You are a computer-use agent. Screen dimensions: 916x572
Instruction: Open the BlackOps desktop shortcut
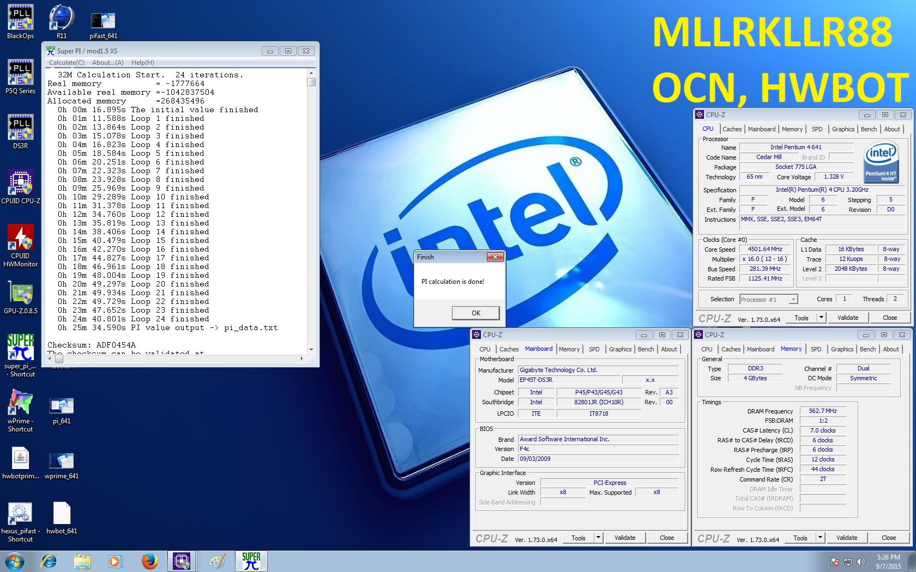pyautogui.click(x=20, y=22)
